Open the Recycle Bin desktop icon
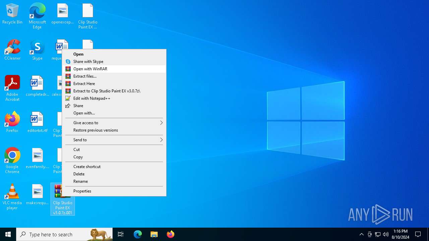429x241 pixels. (12, 14)
